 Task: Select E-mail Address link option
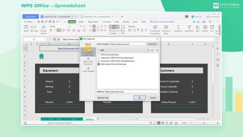pos(88,70)
